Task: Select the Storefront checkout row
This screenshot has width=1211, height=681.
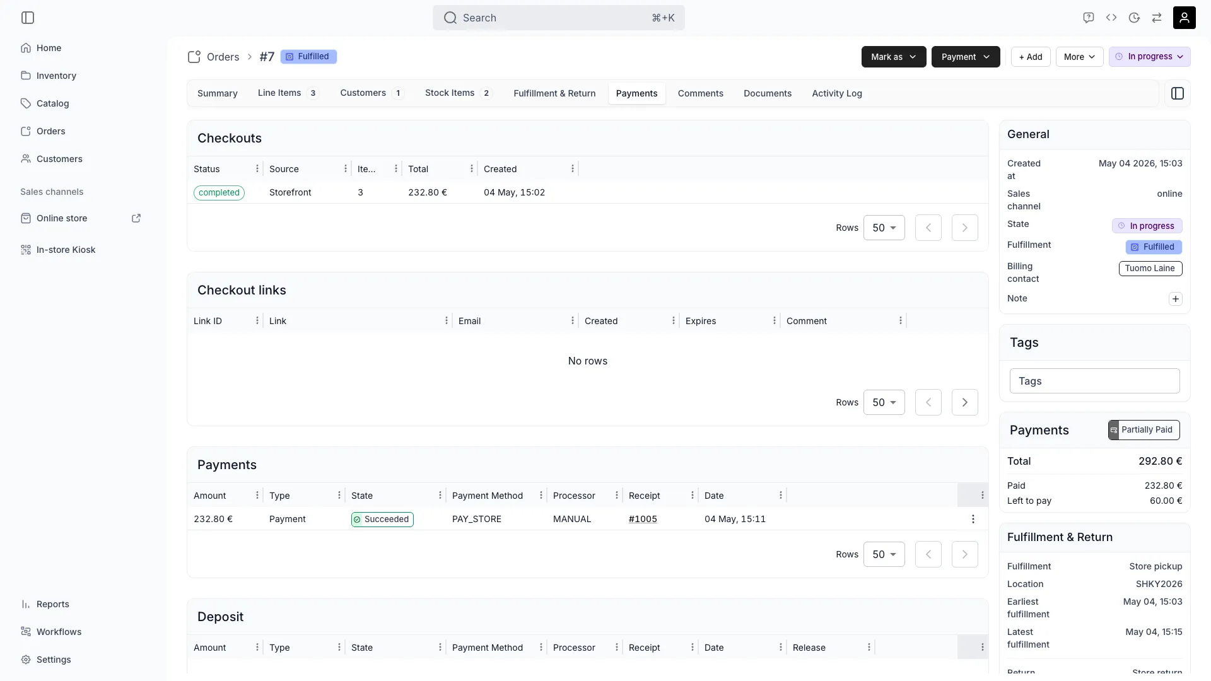Action: pos(587,192)
